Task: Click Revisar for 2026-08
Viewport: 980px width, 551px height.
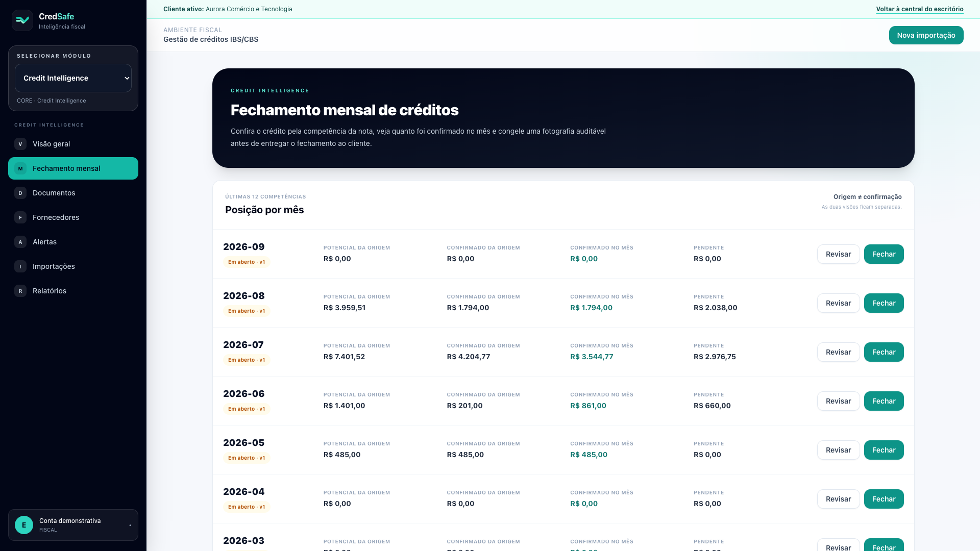Action: (838, 303)
